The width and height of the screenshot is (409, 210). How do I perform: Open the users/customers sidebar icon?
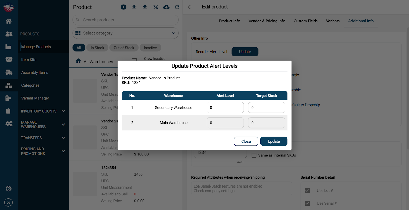tap(9, 34)
